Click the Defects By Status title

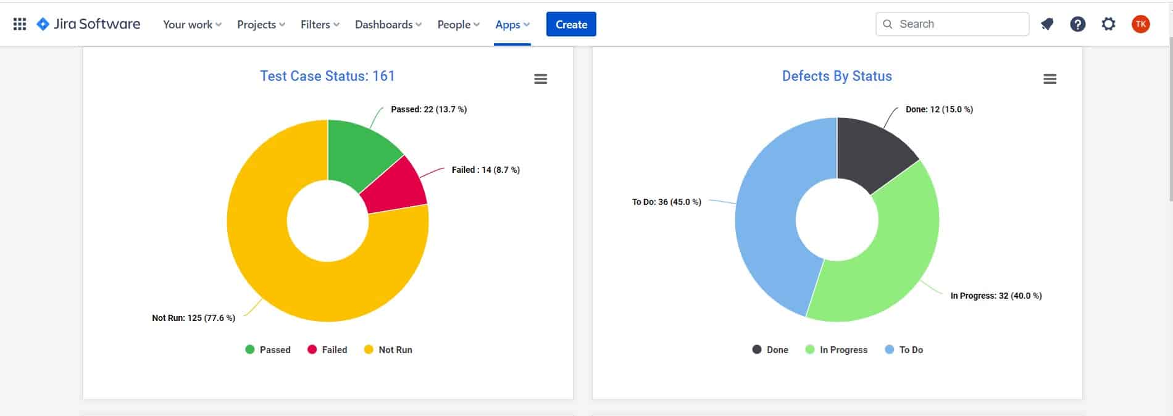[x=837, y=76]
